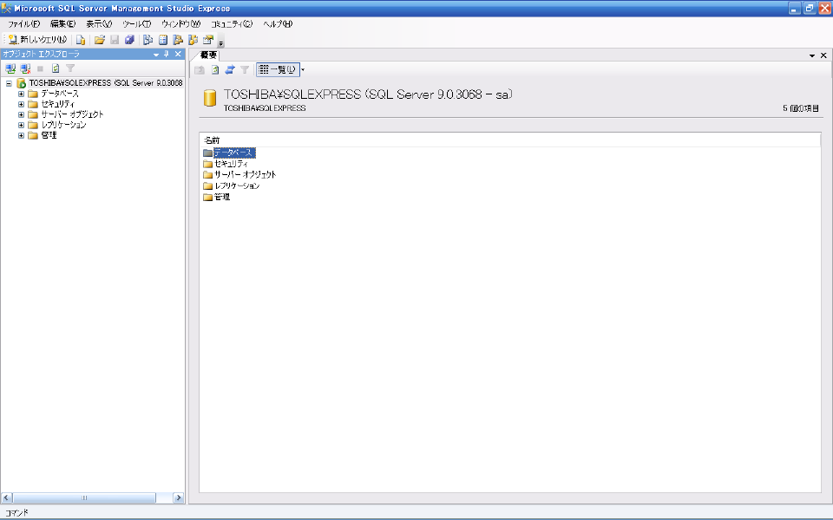Select 管理 in the summary list
The width and height of the screenshot is (833, 520).
point(221,197)
